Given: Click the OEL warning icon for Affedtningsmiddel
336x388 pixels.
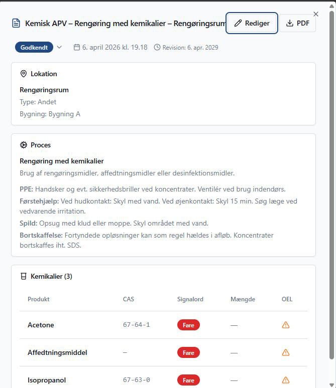Looking at the screenshot, I should [x=286, y=352].
